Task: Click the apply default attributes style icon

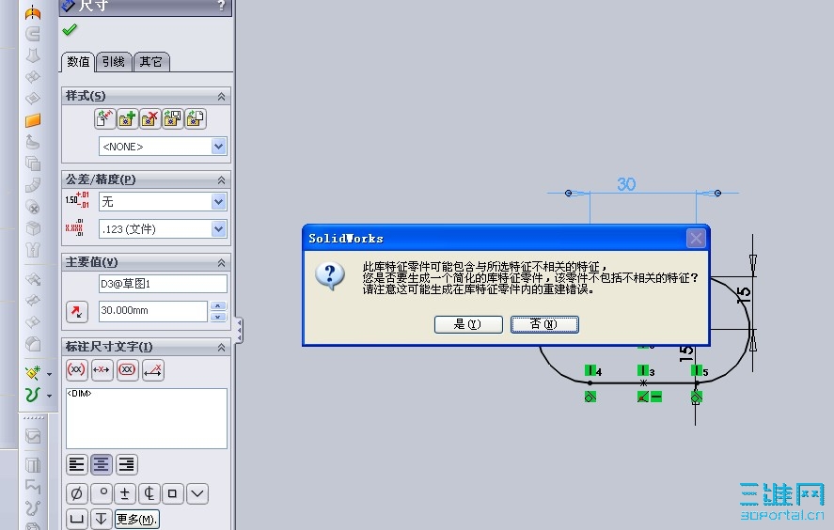Action: pos(104,118)
